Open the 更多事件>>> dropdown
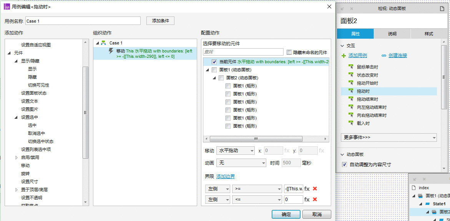 coord(389,137)
